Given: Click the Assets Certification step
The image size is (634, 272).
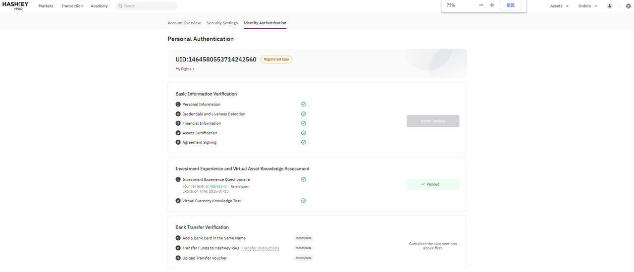Looking at the screenshot, I should pos(200,133).
